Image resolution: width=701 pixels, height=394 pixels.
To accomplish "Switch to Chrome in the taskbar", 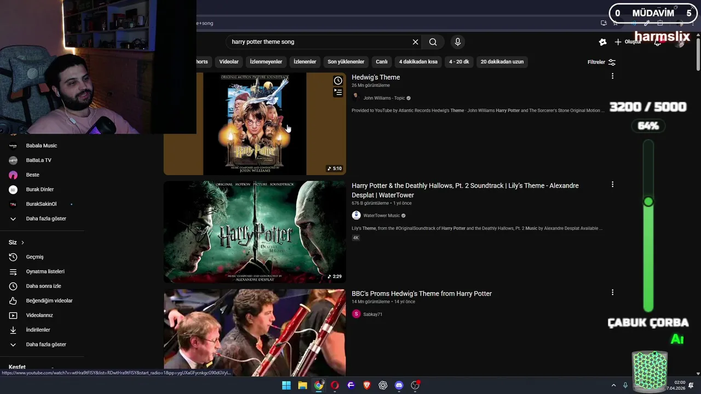I will click(x=319, y=385).
